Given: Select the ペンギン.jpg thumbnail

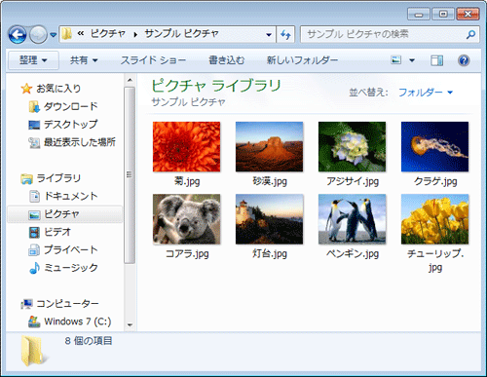Looking at the screenshot, I should [352, 219].
